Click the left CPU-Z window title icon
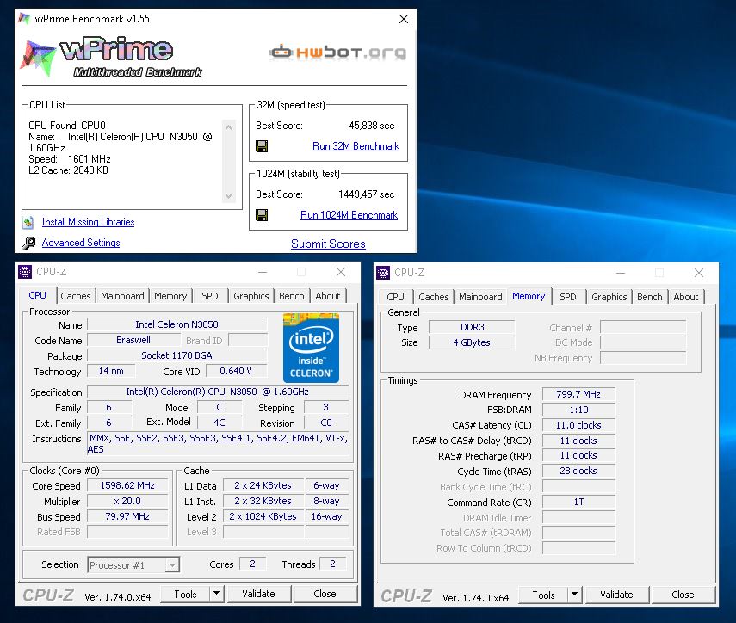Image resolution: width=736 pixels, height=623 pixels. click(25, 272)
